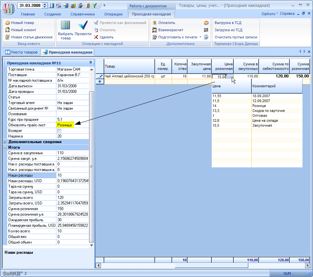
Task: Open the Создание ribbon tab
Action: tap(52, 14)
